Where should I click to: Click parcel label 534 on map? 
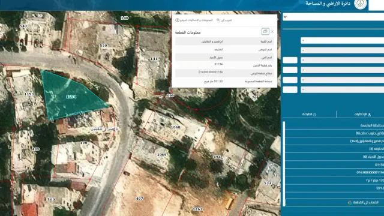(268, 183)
